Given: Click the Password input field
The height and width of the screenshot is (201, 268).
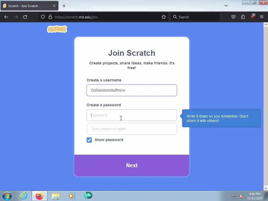Looking at the screenshot, I should 132,115.
